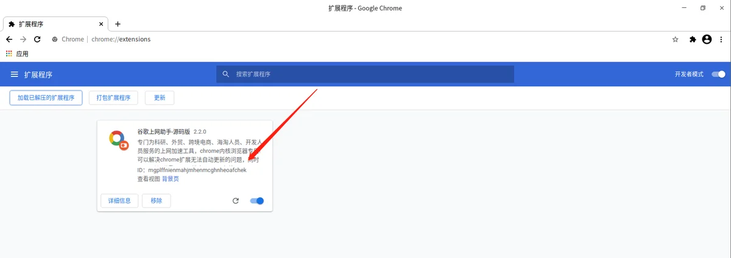Image resolution: width=731 pixels, height=258 pixels.
Task: Click the 打包扩展程序 button
Action: 113,98
